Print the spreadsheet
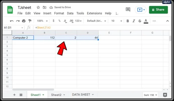The image size is (174, 101). [24, 21]
